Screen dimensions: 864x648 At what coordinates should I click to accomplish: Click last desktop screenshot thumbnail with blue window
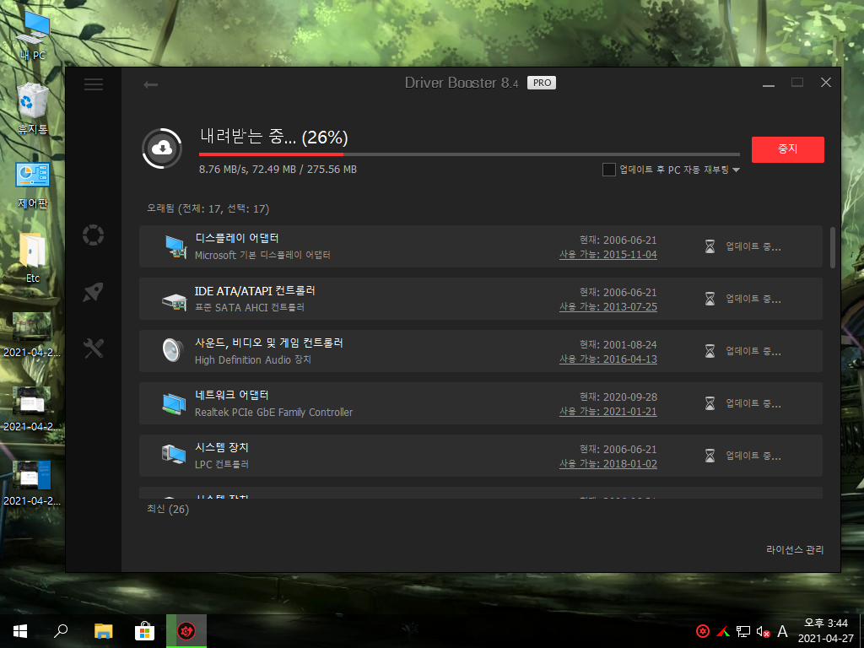pyautogui.click(x=32, y=483)
